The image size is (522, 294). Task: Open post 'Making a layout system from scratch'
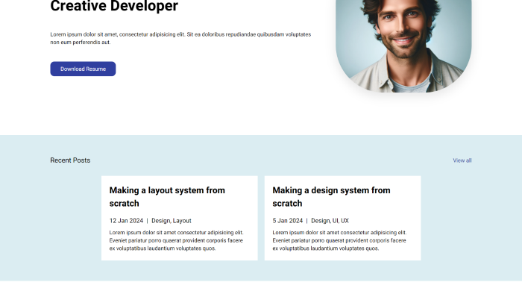(x=167, y=197)
